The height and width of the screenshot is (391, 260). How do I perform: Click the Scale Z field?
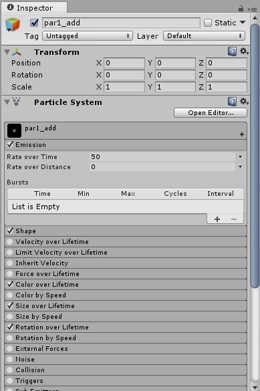click(x=227, y=87)
